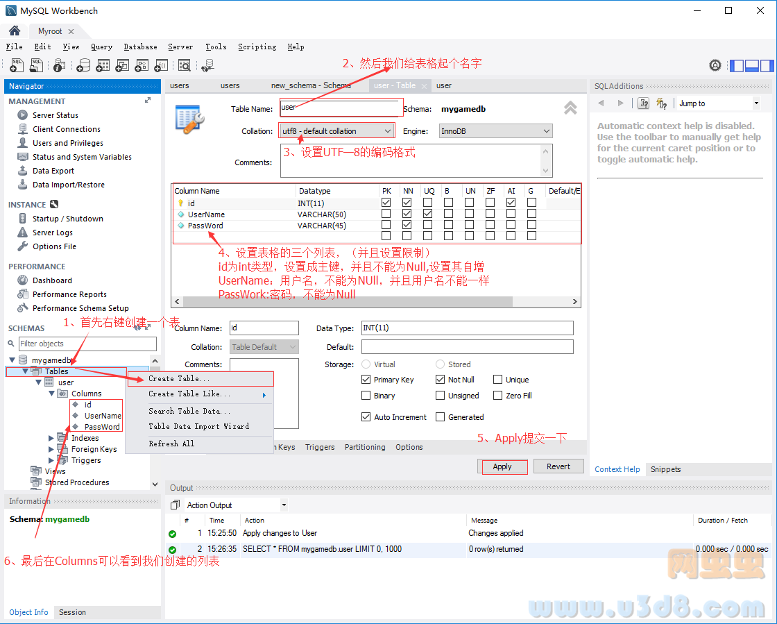
Task: Open performance Dashboard item
Action: (52, 280)
